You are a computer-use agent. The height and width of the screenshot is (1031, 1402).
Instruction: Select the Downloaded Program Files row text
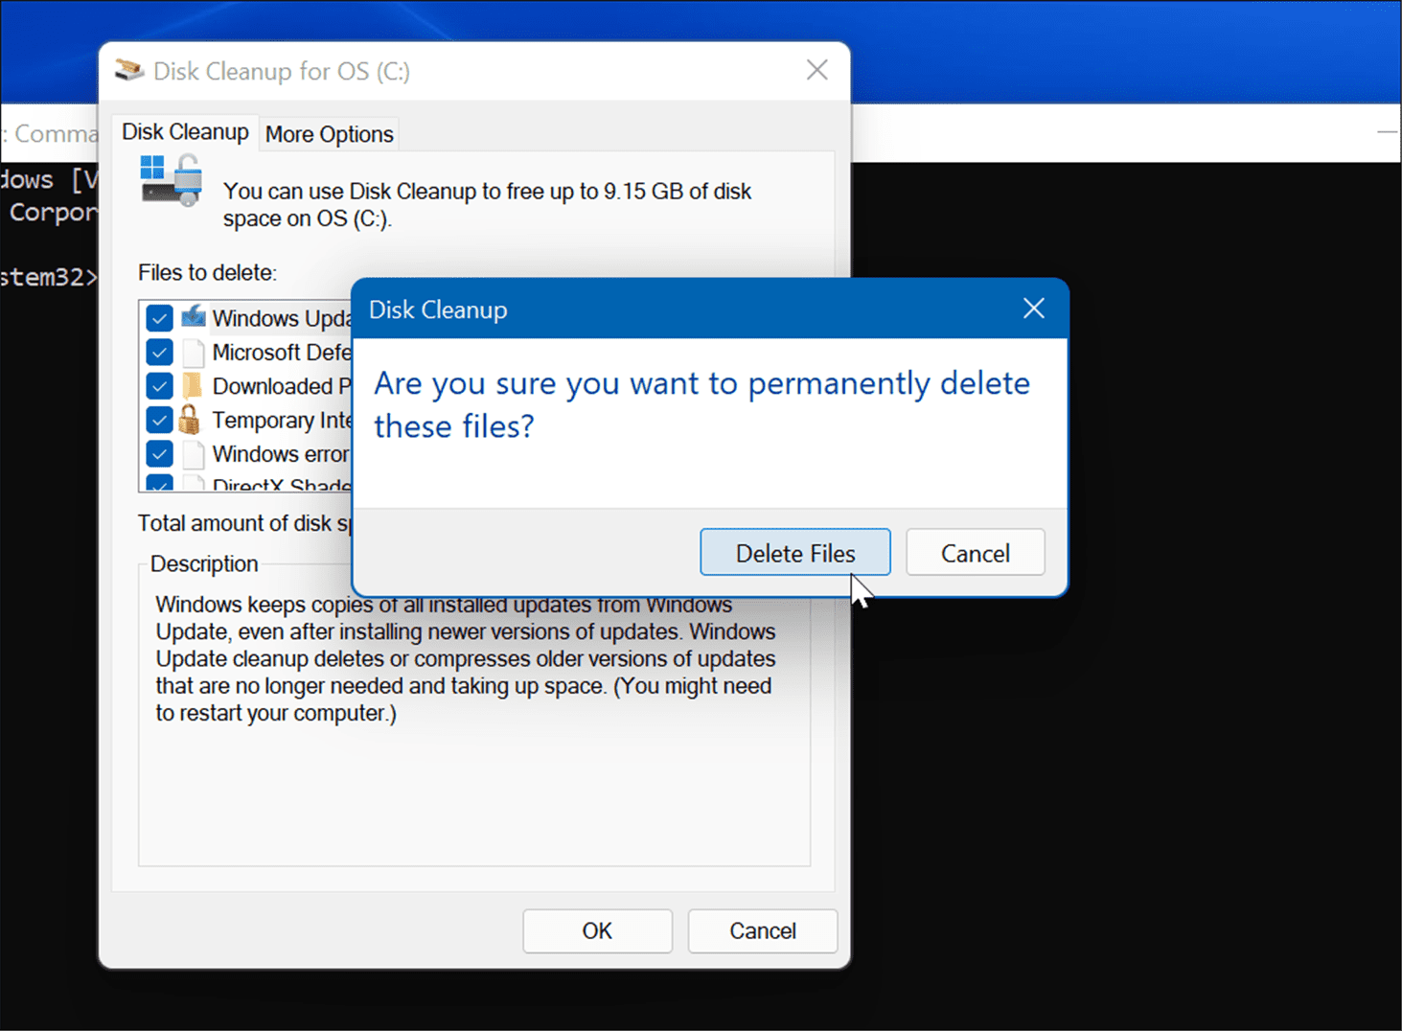pyautogui.click(x=282, y=386)
